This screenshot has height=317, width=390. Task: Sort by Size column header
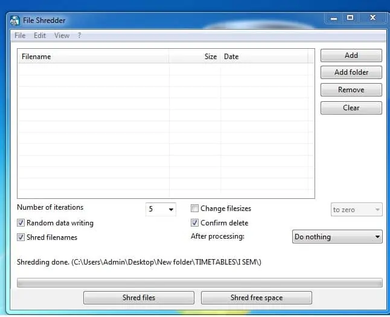[194, 57]
